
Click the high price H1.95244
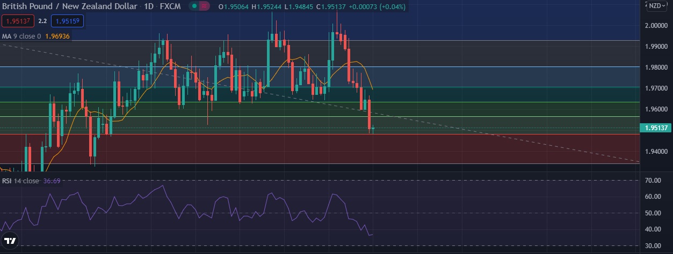click(266, 6)
